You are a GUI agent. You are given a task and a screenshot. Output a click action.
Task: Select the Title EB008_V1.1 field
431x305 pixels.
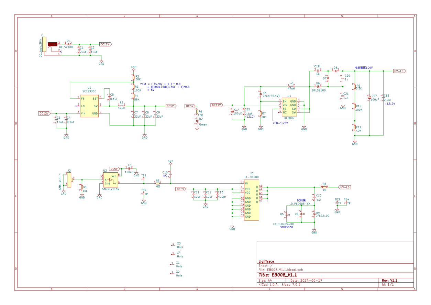coord(277,275)
